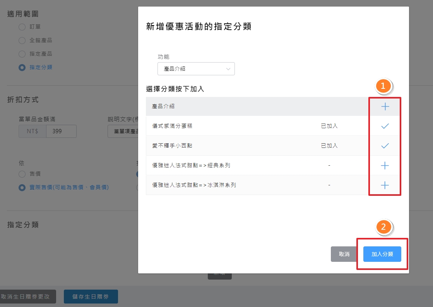Screen dimensions: 433x307
Task: Click the 取消生日贈券更改 button
Action: (x=27, y=297)
